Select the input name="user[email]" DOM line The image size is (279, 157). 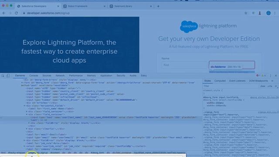point(110,138)
